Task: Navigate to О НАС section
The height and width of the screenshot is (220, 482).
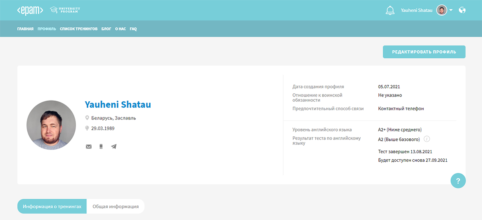Action: point(120,29)
